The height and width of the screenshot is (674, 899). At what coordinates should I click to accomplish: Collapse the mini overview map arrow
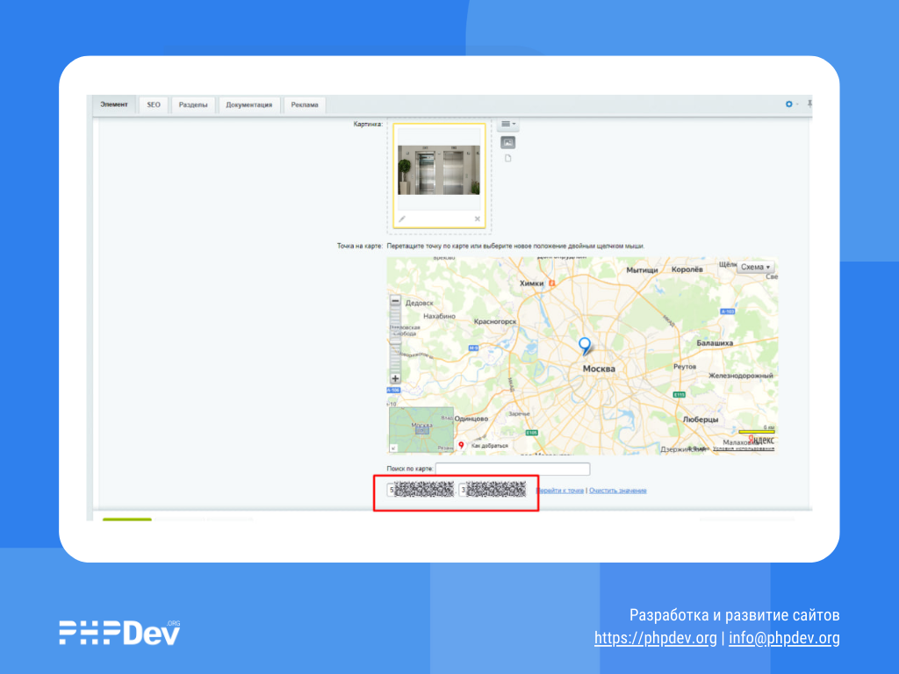(392, 448)
